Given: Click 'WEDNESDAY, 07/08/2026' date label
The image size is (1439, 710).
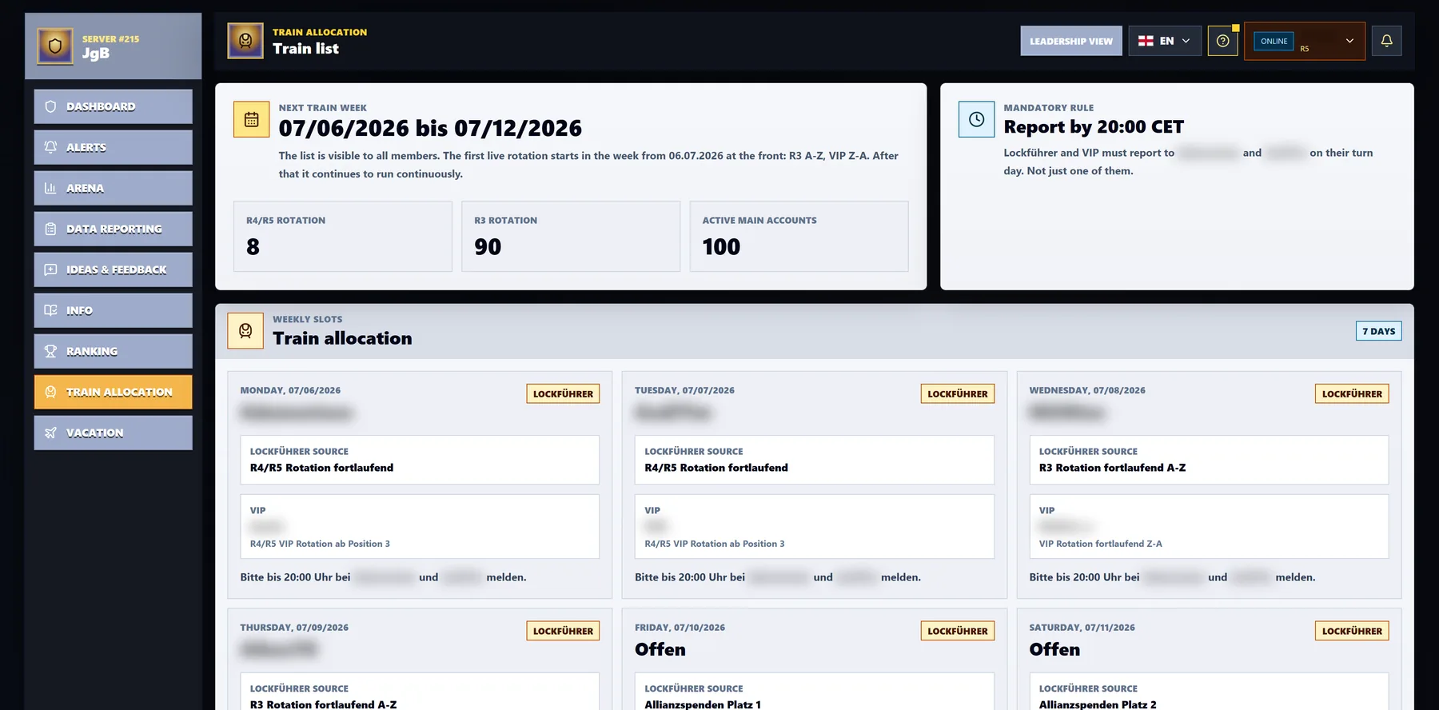Looking at the screenshot, I should (x=1087, y=390).
